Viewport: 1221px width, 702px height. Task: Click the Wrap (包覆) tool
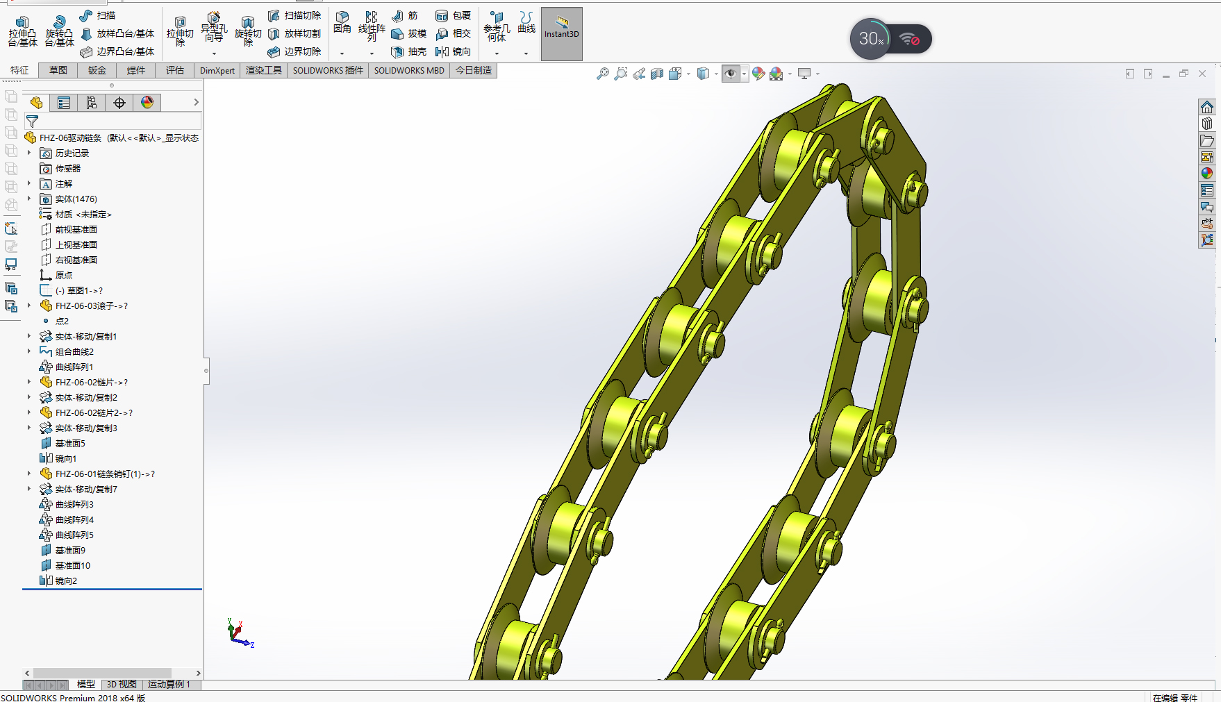pos(453,15)
